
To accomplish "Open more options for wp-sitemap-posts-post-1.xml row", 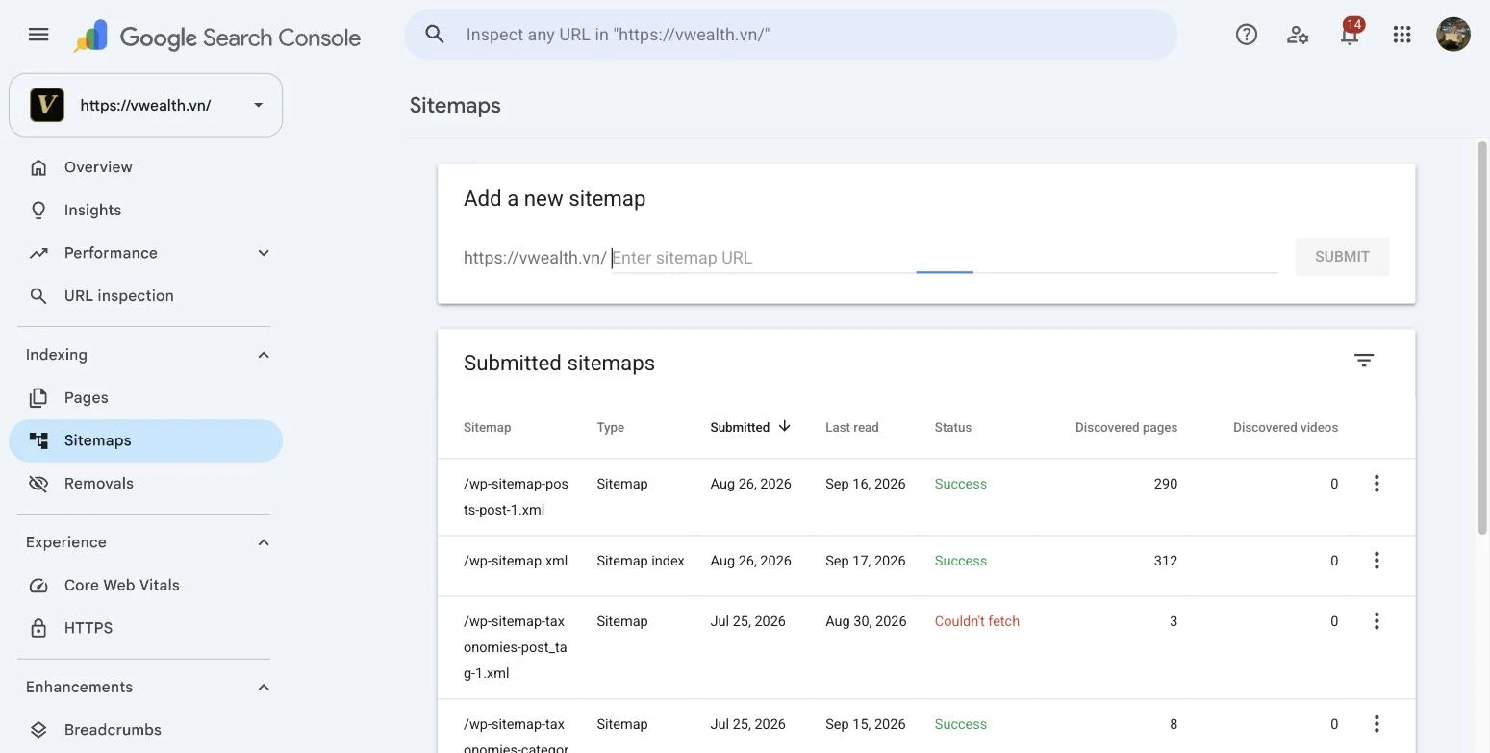I will coord(1376,484).
